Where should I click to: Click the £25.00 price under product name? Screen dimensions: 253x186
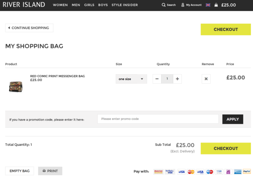pos(36,80)
